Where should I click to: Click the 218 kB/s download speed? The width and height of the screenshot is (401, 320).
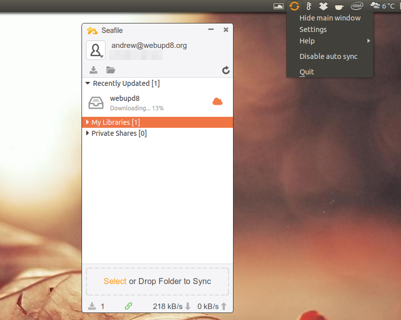pyautogui.click(x=168, y=306)
